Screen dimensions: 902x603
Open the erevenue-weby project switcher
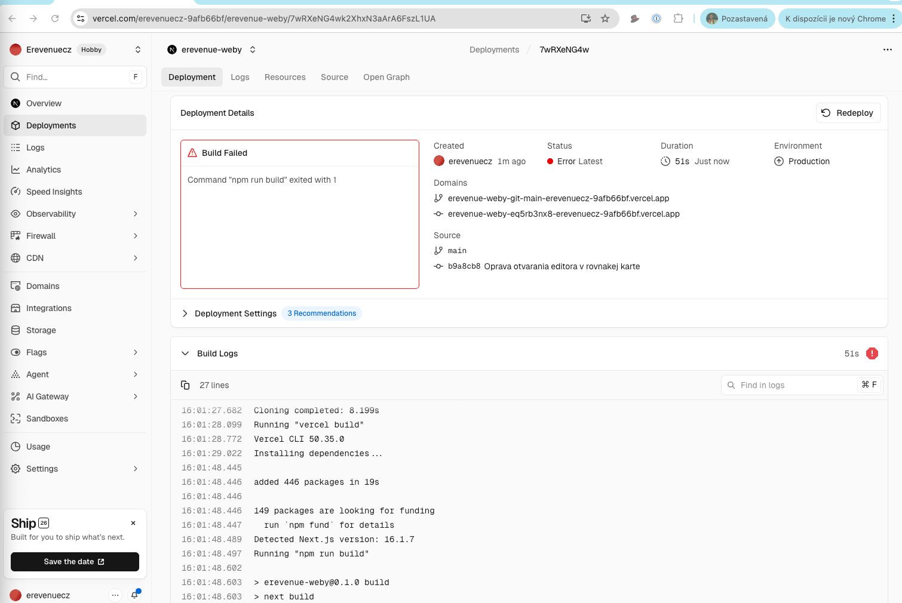pyautogui.click(x=253, y=50)
